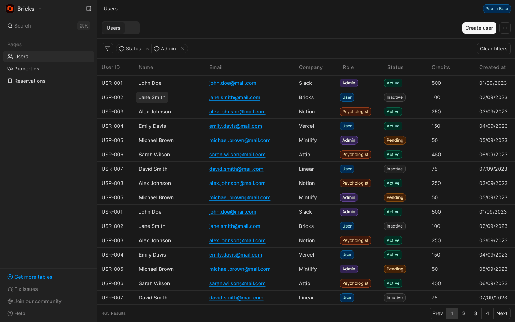The height and width of the screenshot is (322, 515).
Task: Click the filter funnel icon
Action: (107, 49)
